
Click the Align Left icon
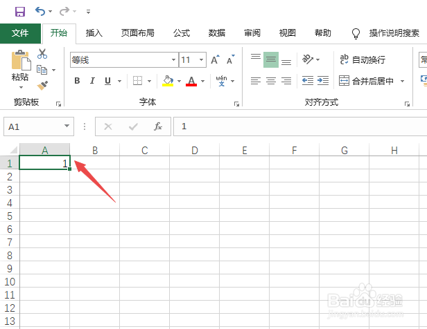256,81
